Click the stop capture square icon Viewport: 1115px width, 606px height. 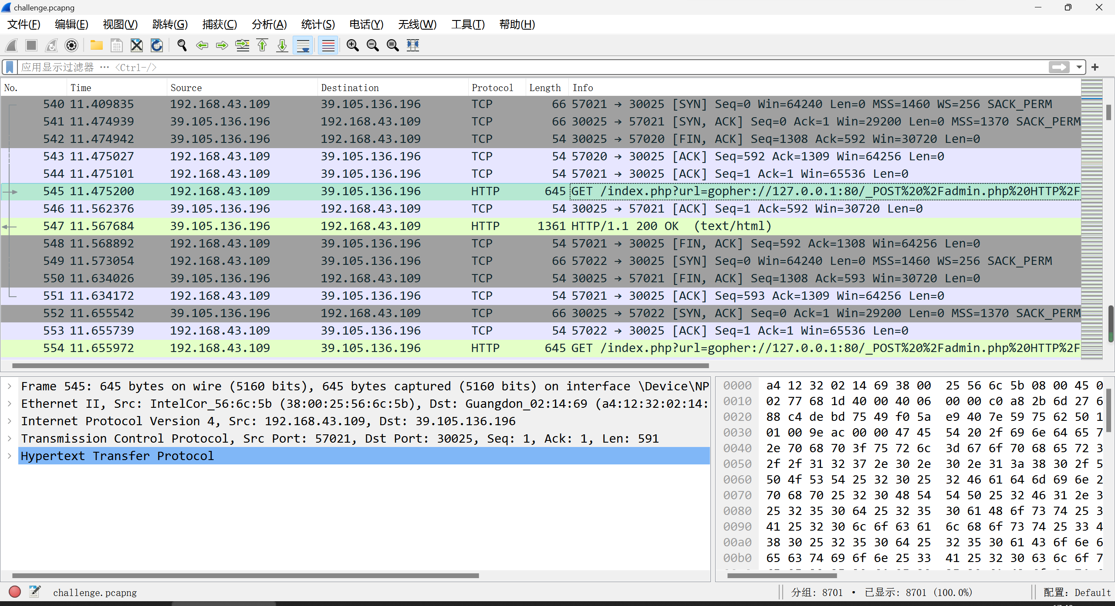[31, 45]
